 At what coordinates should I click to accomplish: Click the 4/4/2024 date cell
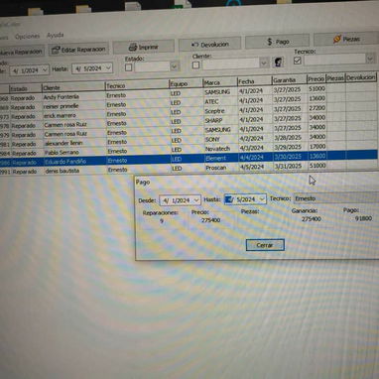[x=255, y=157]
